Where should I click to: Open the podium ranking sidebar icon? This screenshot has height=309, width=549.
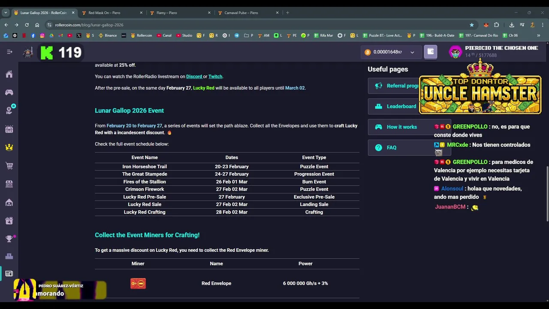tap(9, 256)
